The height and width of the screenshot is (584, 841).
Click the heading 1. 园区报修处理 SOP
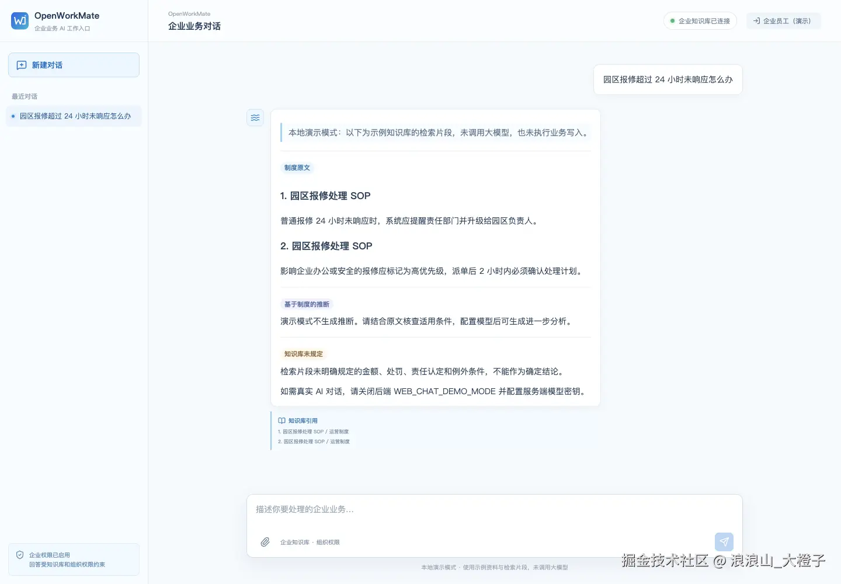(x=325, y=196)
